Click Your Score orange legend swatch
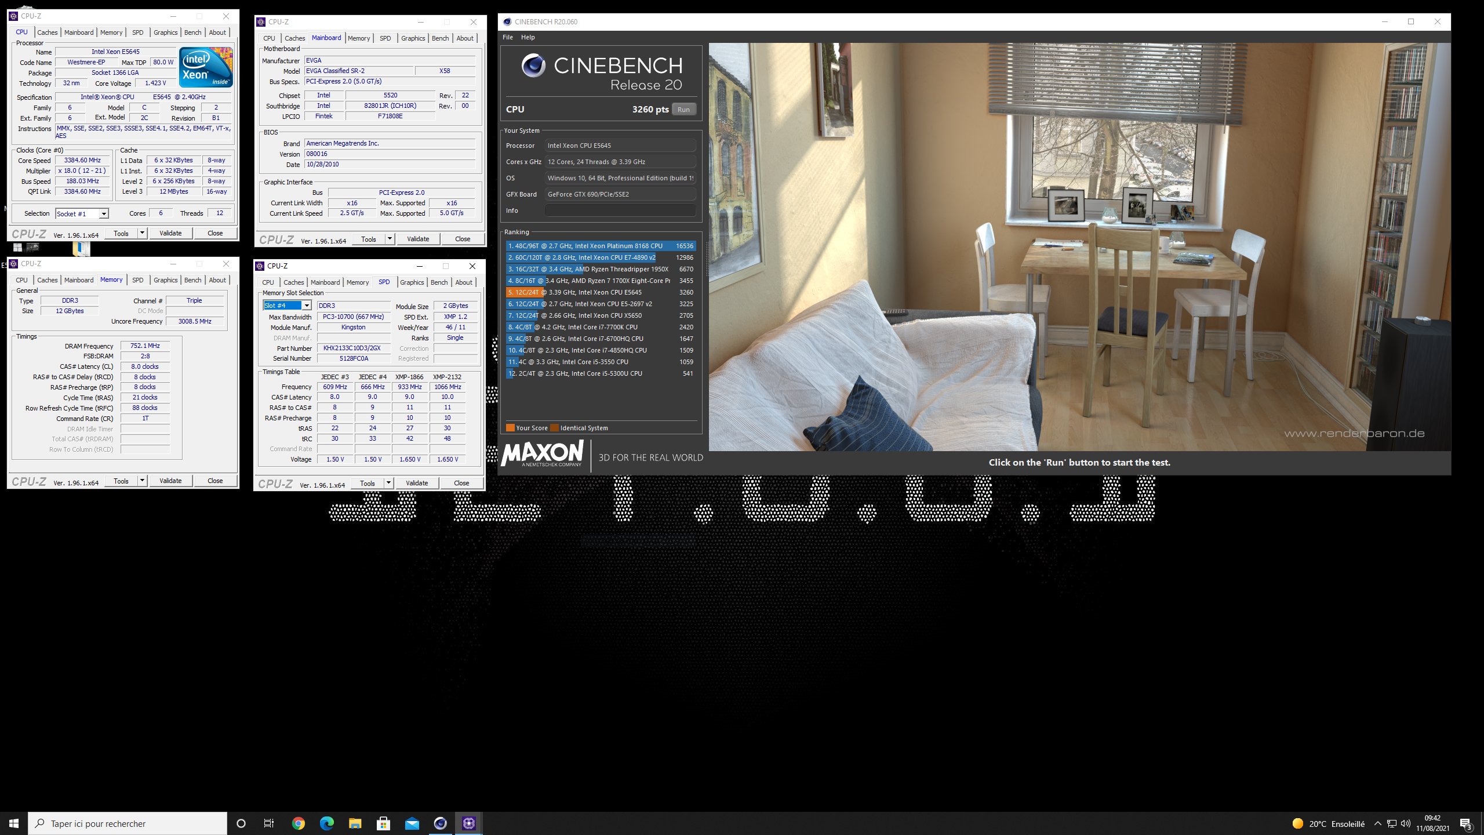This screenshot has height=835, width=1484. 510,428
